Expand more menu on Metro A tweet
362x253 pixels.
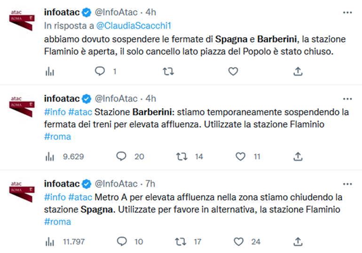pos(347,184)
